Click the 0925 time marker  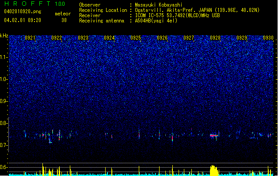tap(136, 38)
